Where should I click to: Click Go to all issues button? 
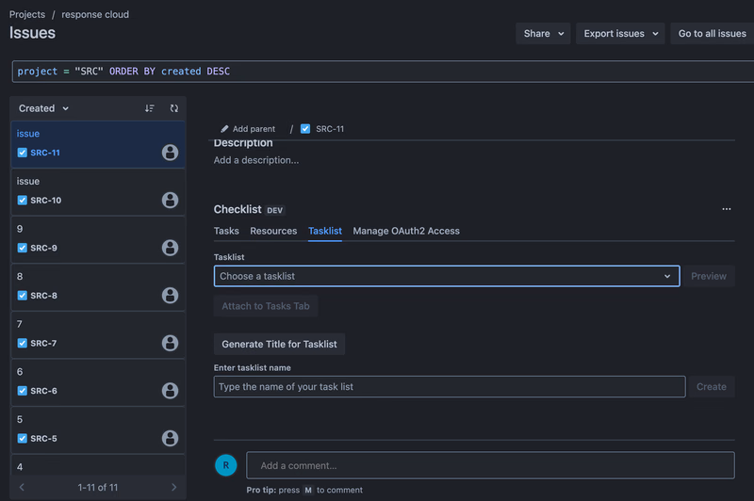point(713,34)
